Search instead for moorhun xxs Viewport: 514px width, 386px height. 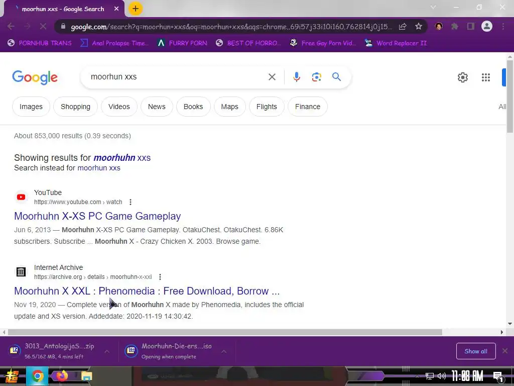99,168
